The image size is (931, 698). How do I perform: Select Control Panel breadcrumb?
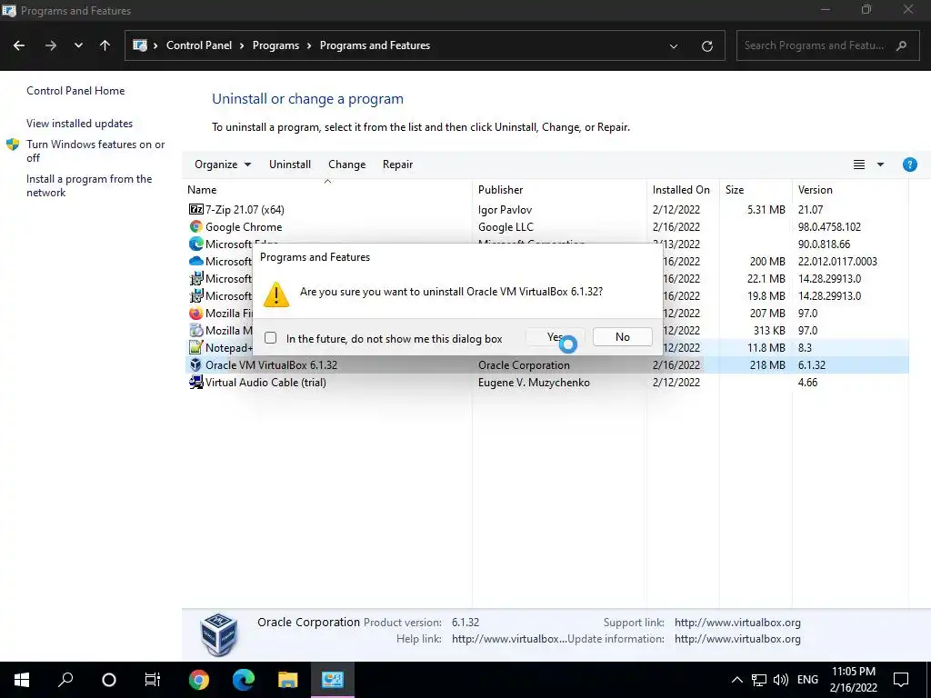pyautogui.click(x=199, y=45)
